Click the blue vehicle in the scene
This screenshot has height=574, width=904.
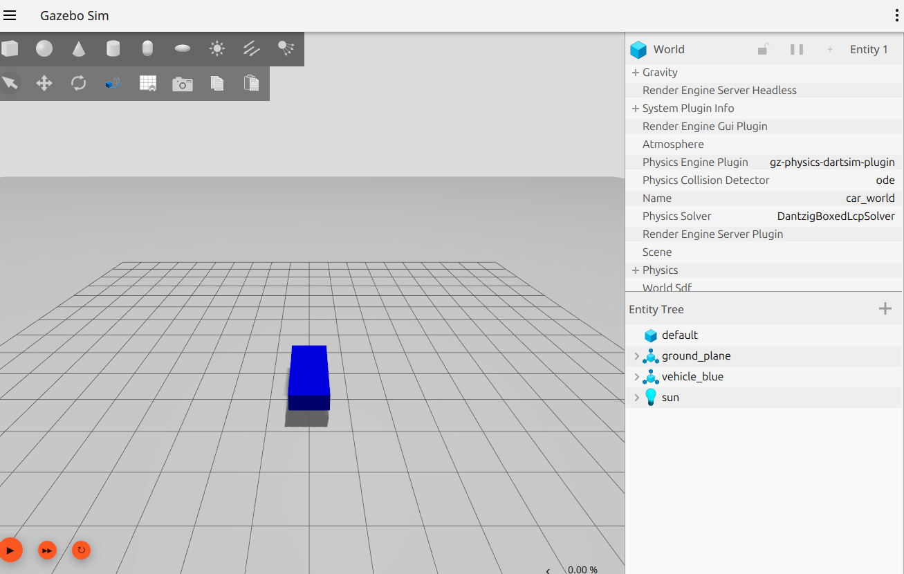308,377
